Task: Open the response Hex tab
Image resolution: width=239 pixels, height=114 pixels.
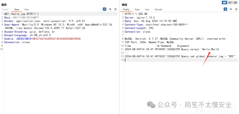Action: (147, 9)
